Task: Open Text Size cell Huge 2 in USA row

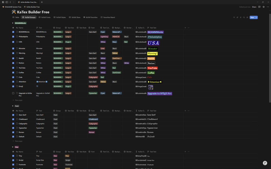Action: [68, 42]
